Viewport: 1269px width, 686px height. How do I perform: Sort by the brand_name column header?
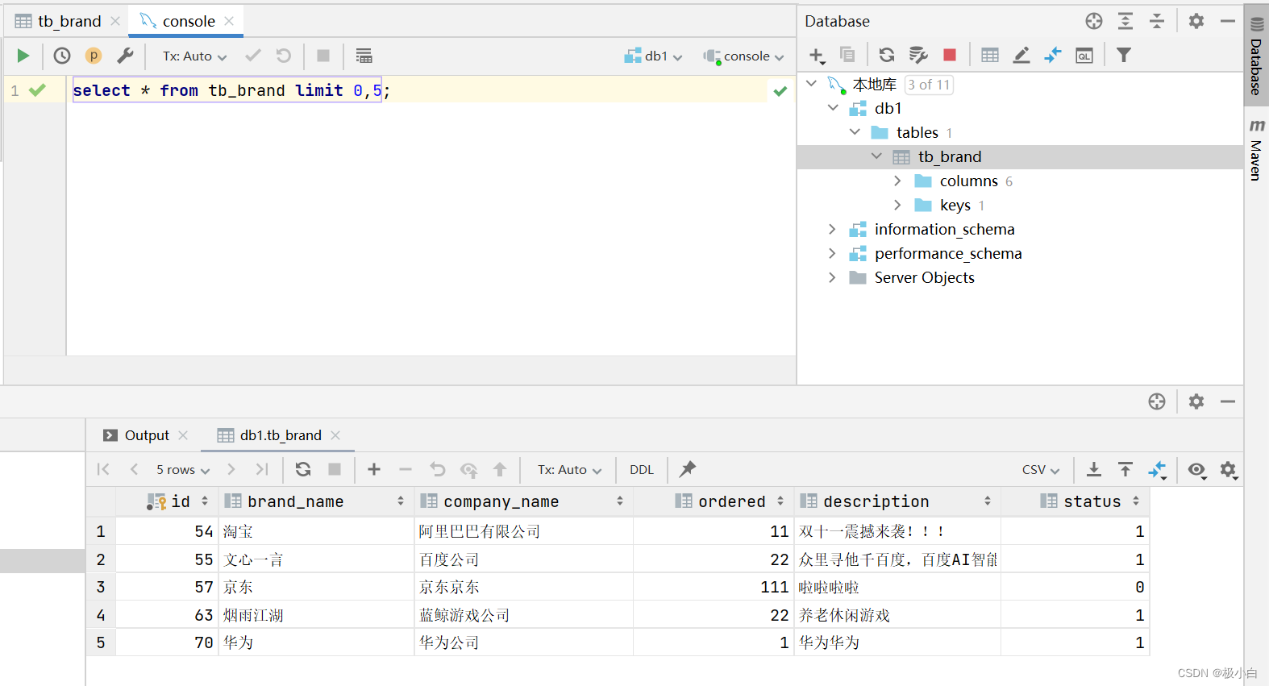click(315, 501)
